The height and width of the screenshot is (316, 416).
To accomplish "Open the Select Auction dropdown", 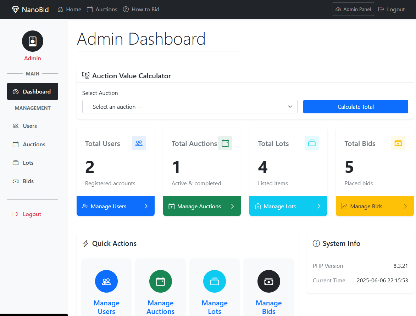I will tap(190, 107).
